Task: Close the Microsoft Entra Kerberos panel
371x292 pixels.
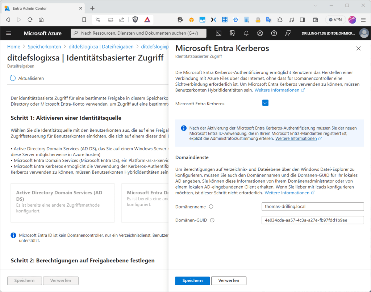Action: [358, 48]
